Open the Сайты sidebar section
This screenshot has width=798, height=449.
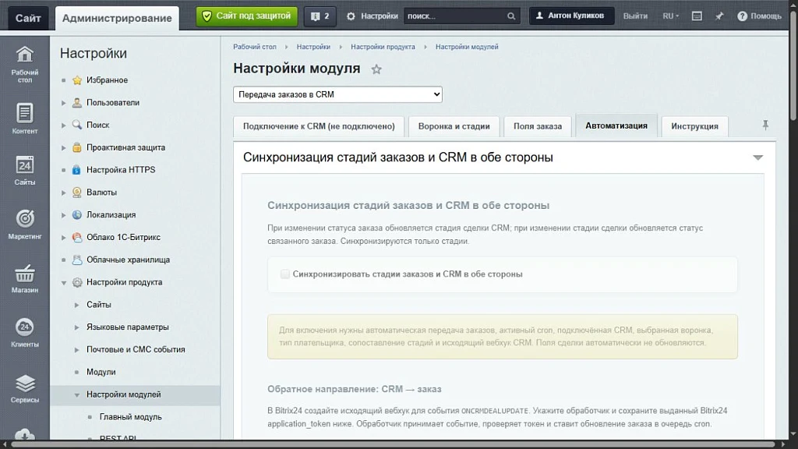(24, 171)
